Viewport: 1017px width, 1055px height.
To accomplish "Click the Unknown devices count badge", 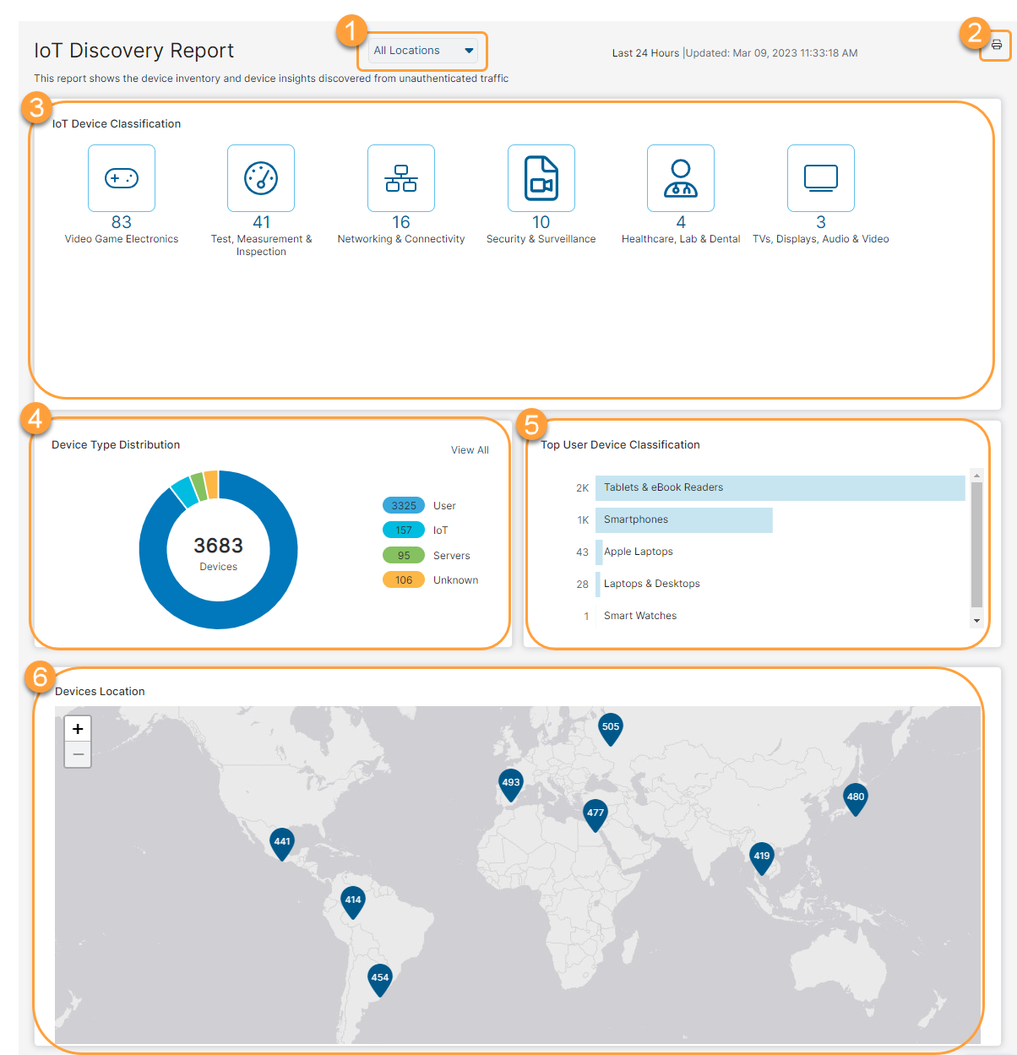I will click(403, 579).
